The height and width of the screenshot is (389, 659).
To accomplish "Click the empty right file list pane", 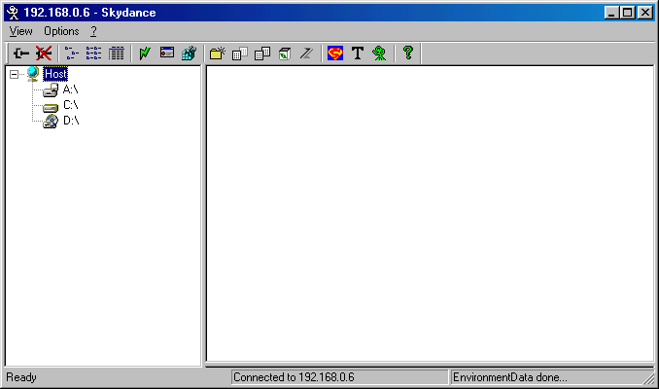I will (x=430, y=214).
